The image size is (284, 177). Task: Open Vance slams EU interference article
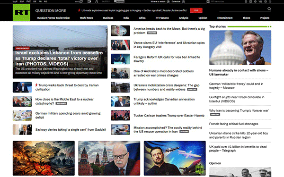point(169,45)
